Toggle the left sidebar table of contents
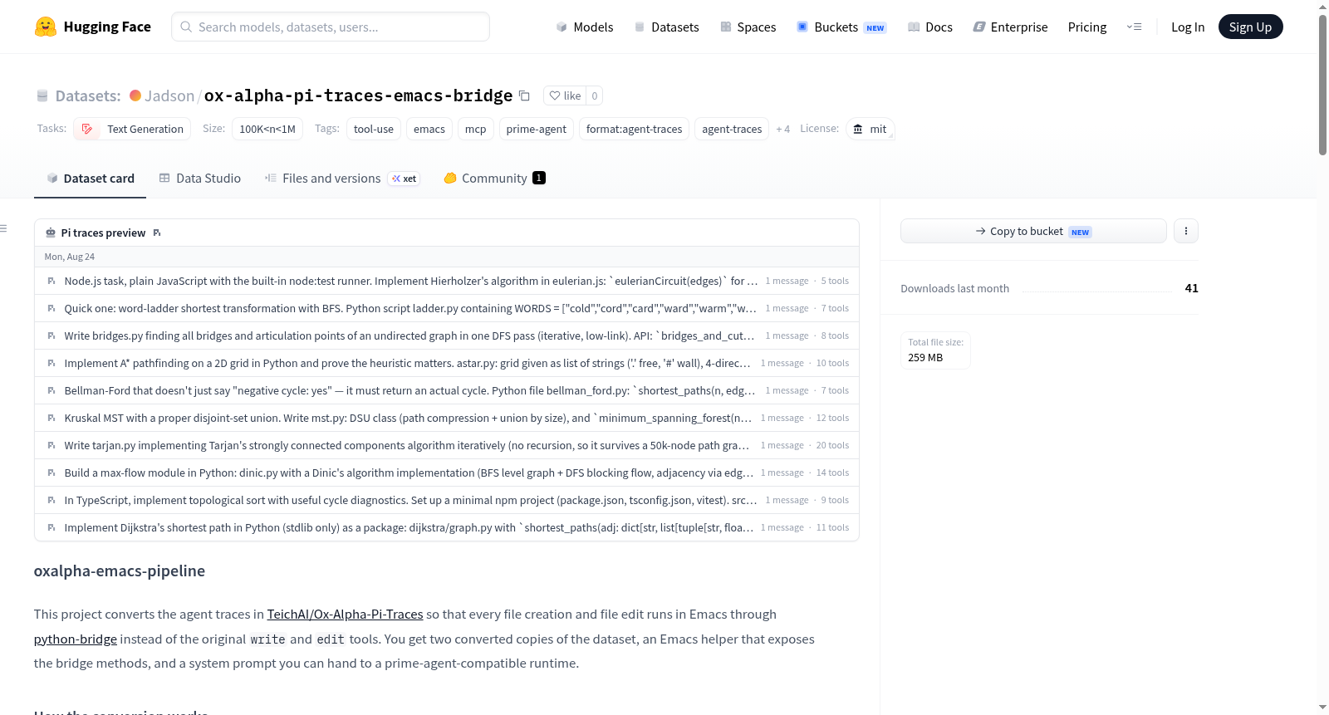Screen dimensions: 1329x715 tap(4, 228)
